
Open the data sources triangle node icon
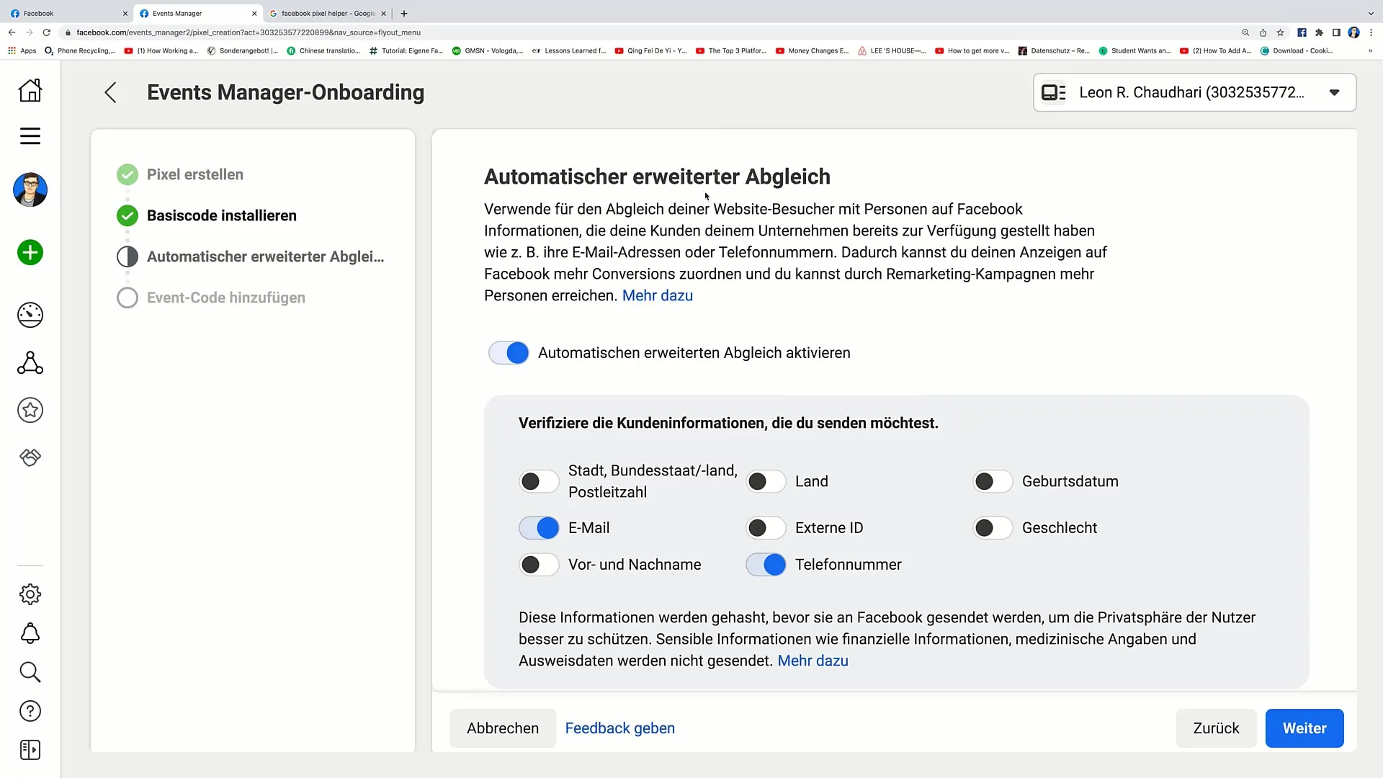(x=30, y=362)
